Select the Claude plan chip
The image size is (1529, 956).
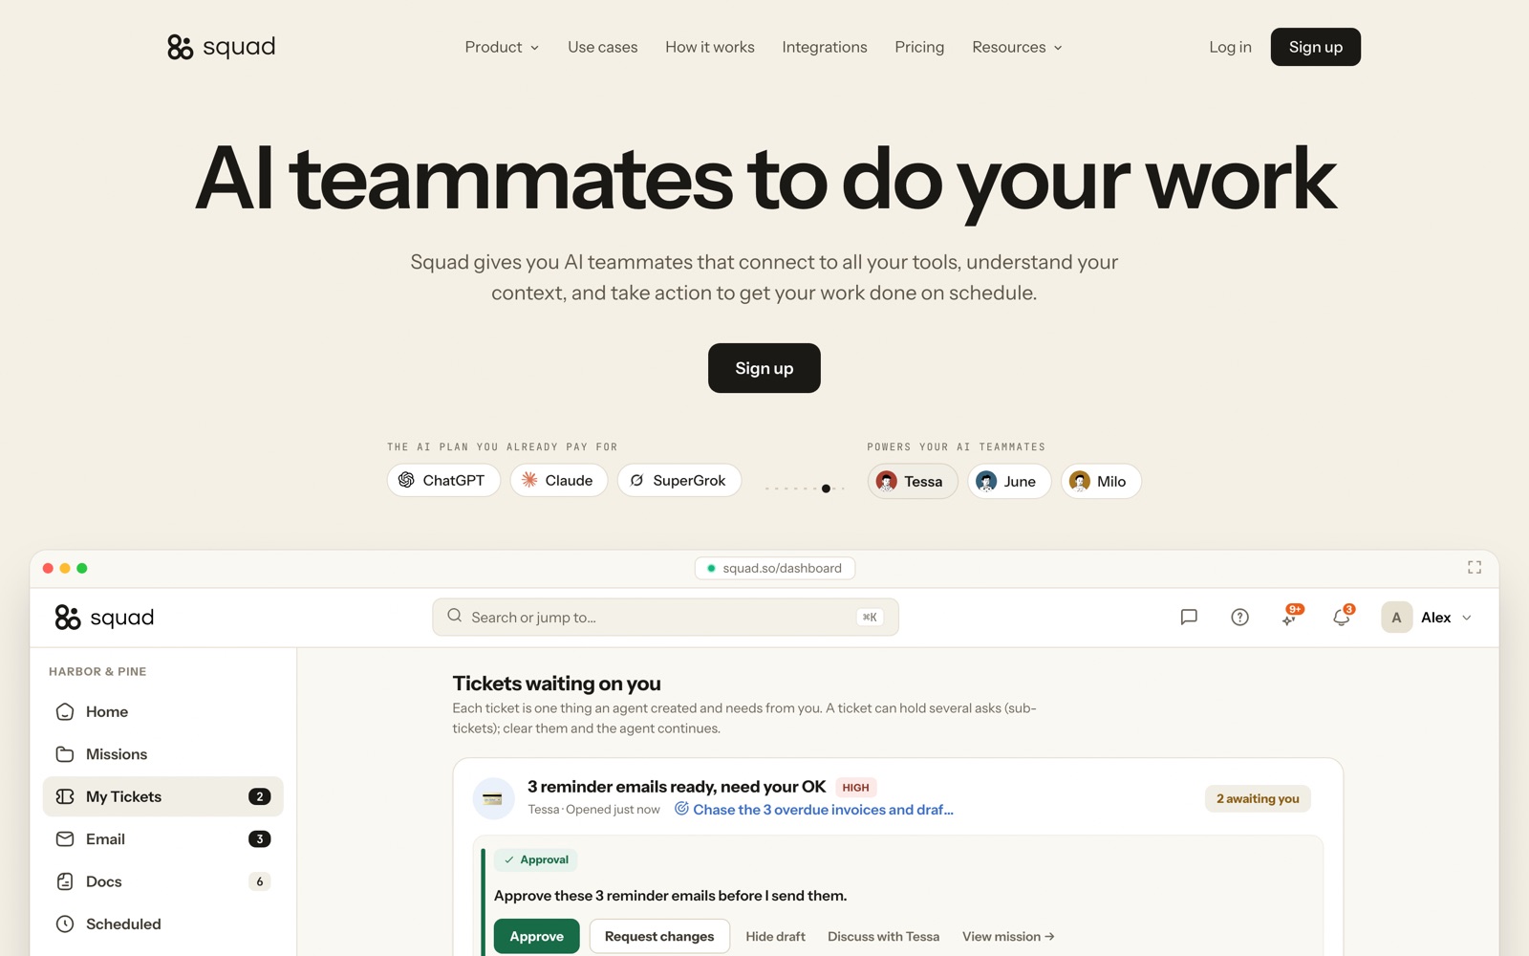(558, 480)
